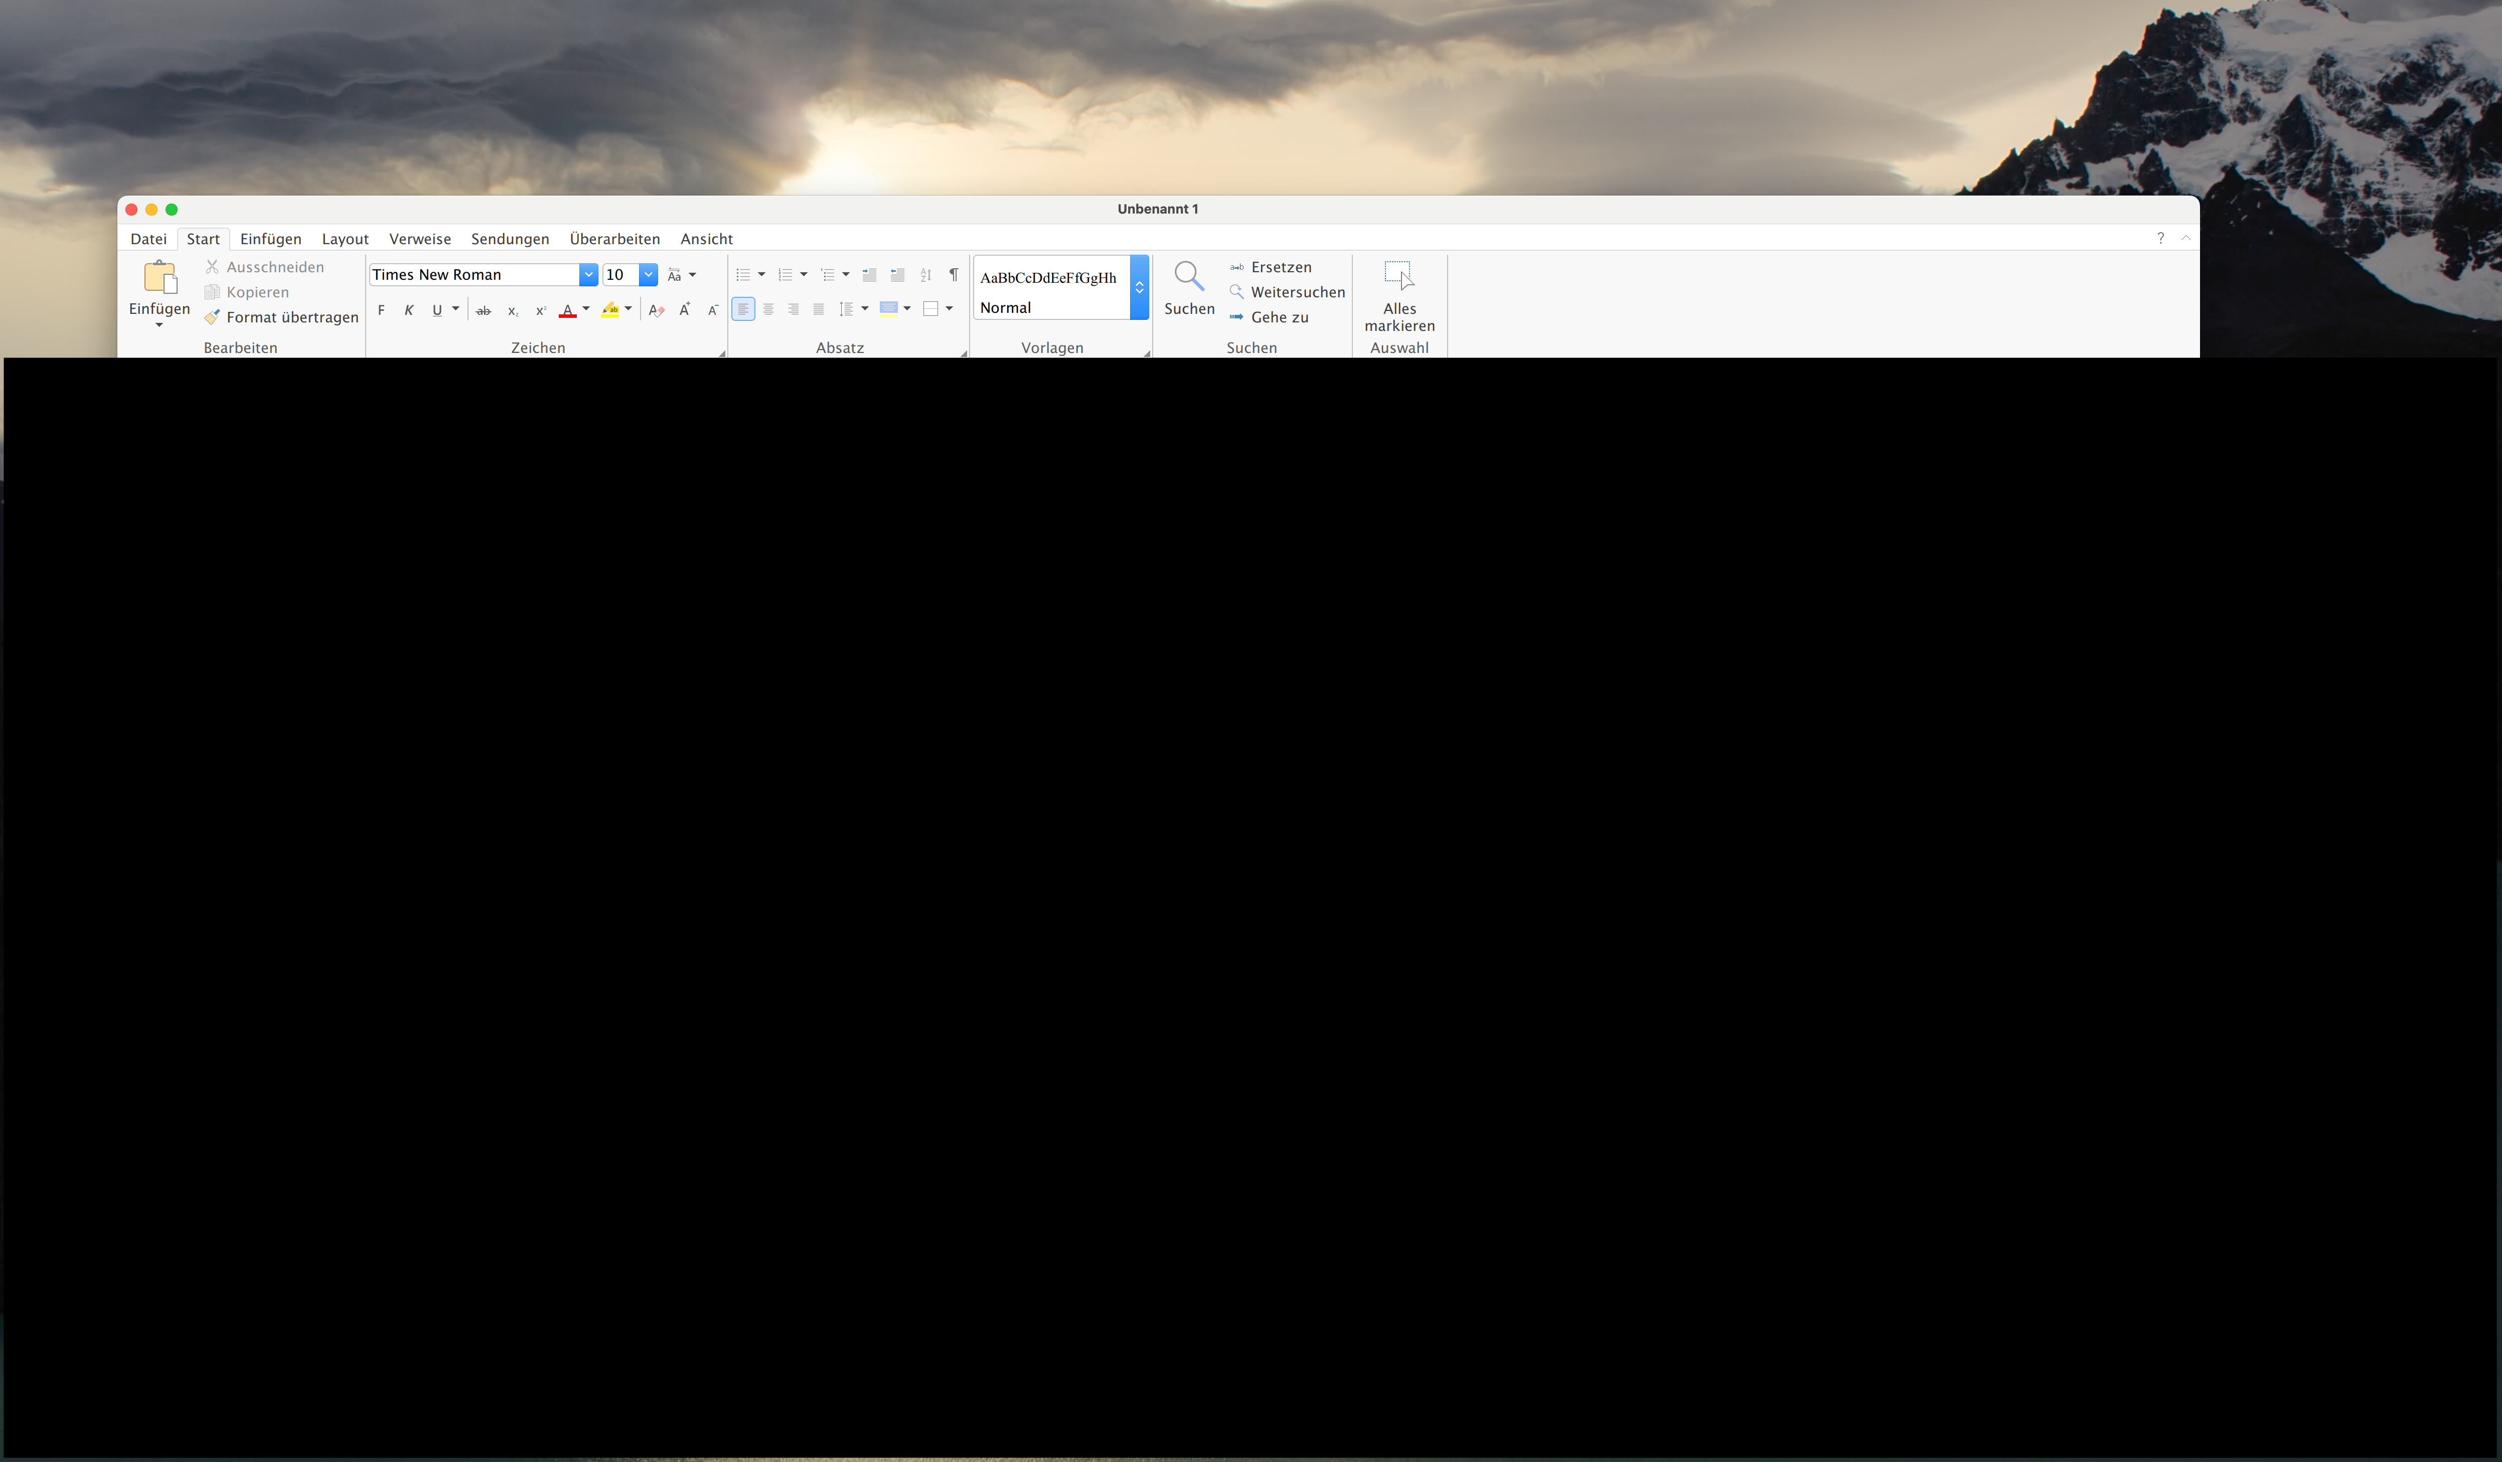This screenshot has width=2502, height=1462.
Task: Select the Start tab
Action: pos(204,239)
